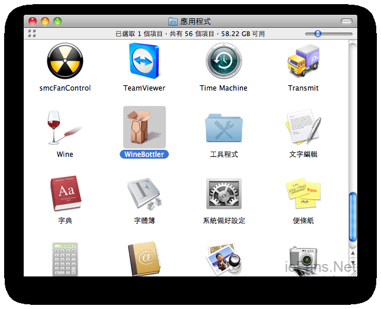Select the 字體簿 Font Book icon
This screenshot has height=309, width=381.
pyautogui.click(x=145, y=194)
